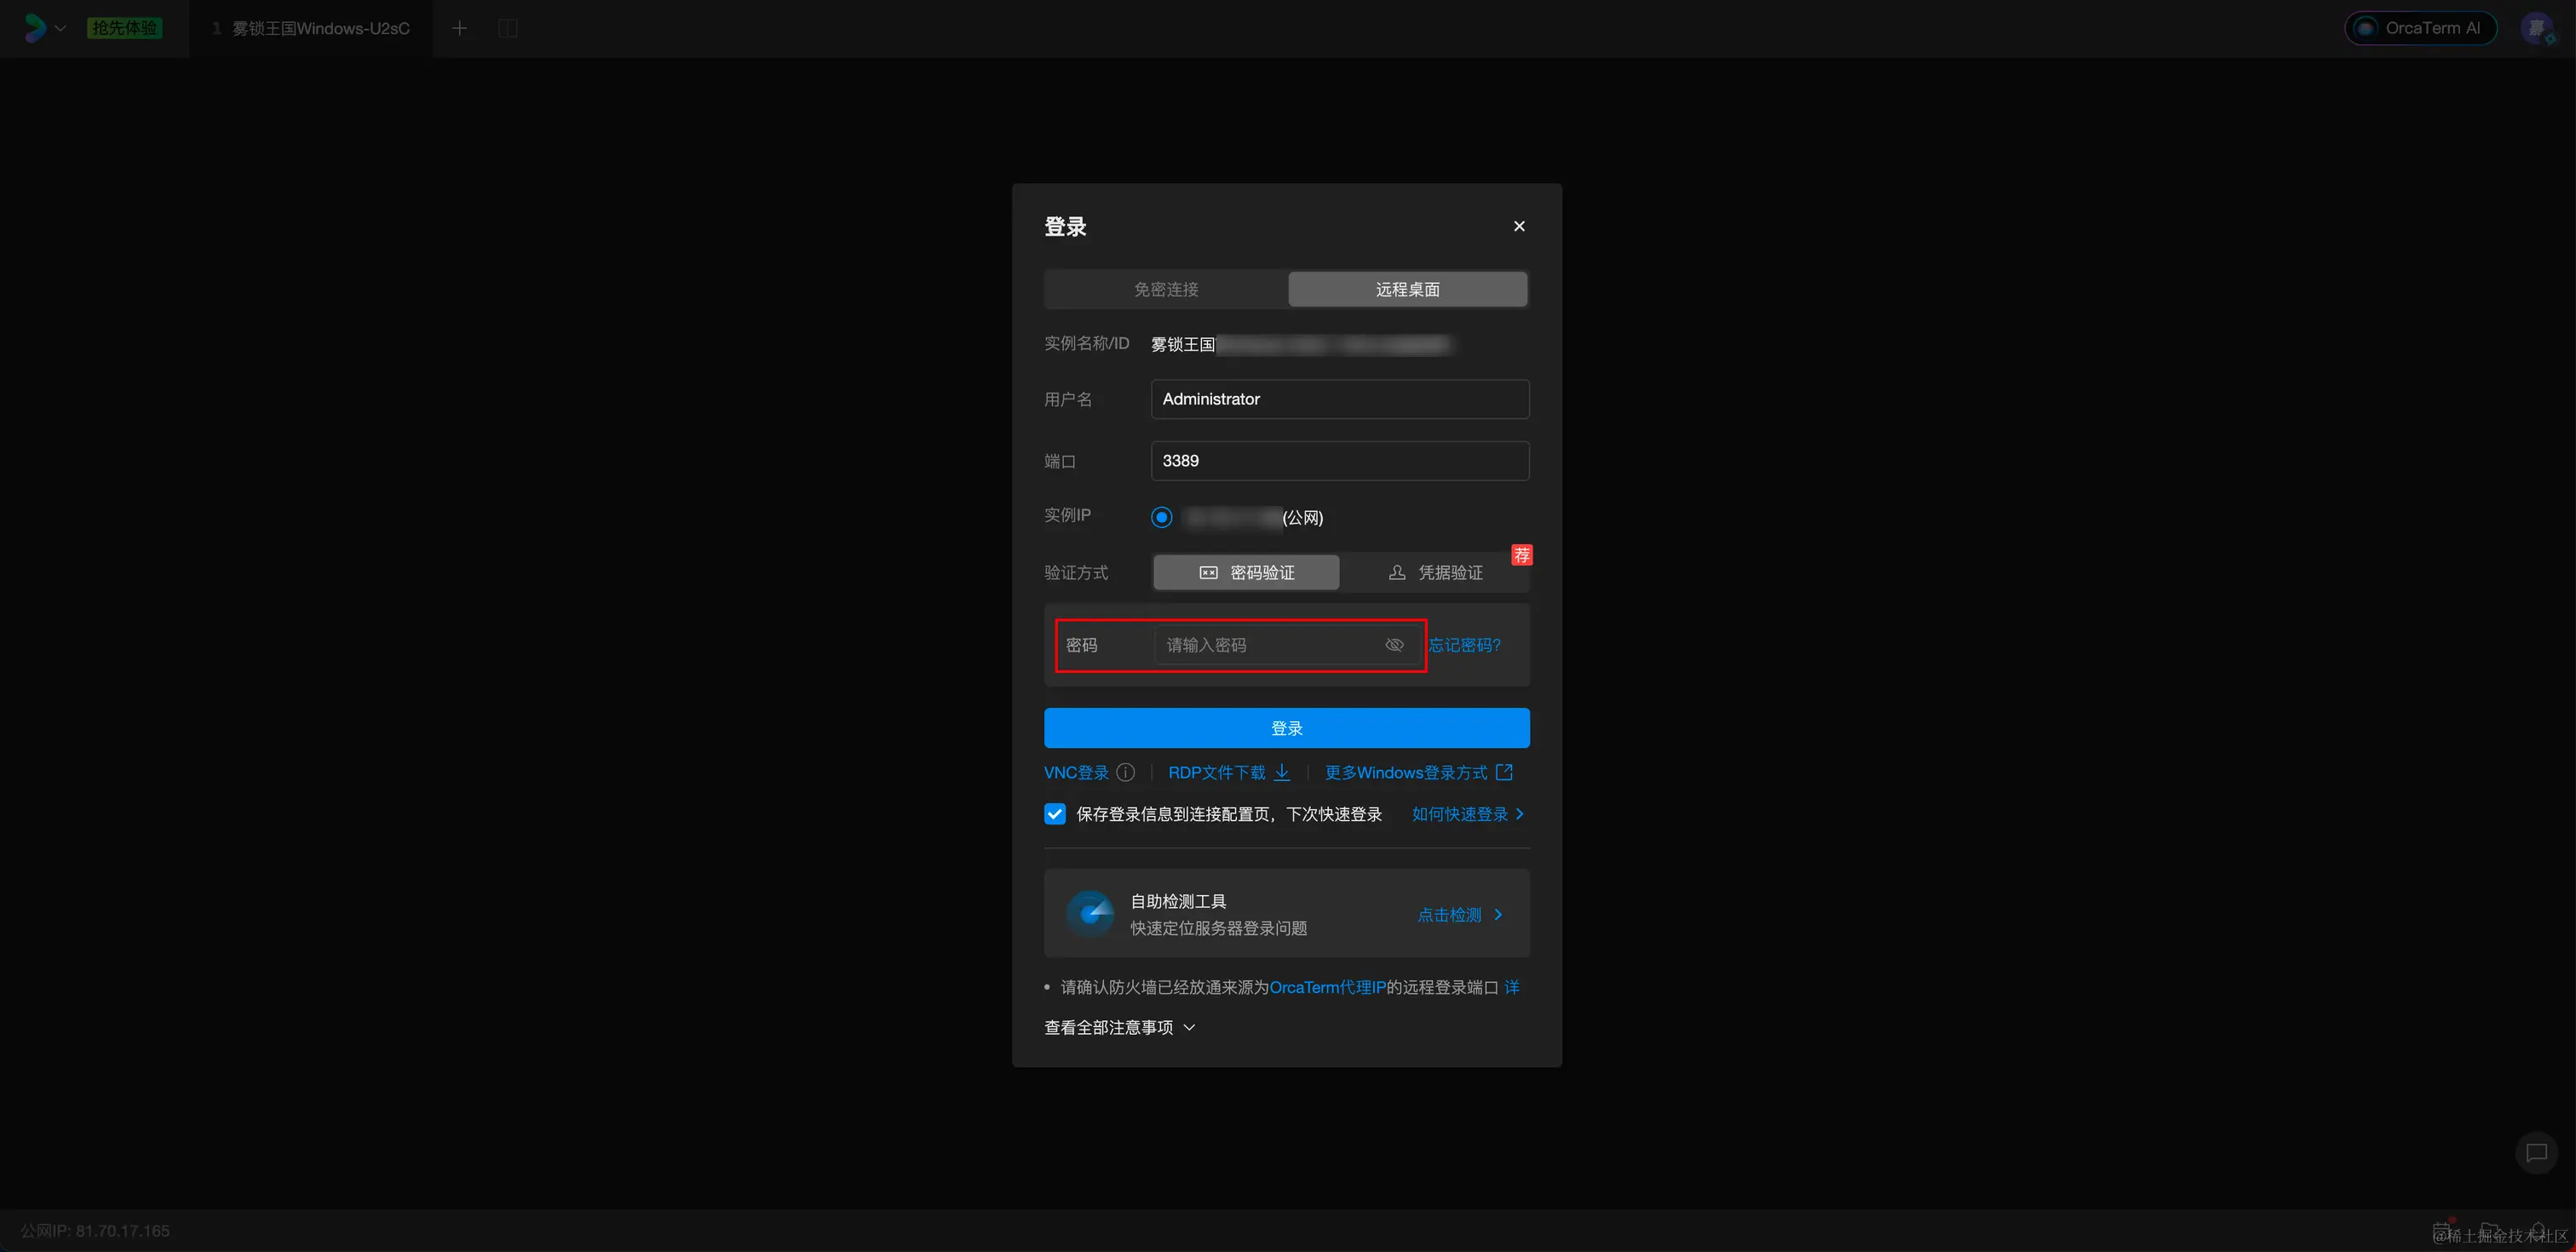Image resolution: width=2576 pixels, height=1252 pixels.
Task: Click the RDP file download icon
Action: tap(1281, 772)
